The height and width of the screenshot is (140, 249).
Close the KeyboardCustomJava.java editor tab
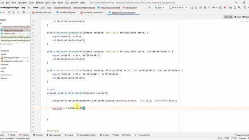pos(137,12)
